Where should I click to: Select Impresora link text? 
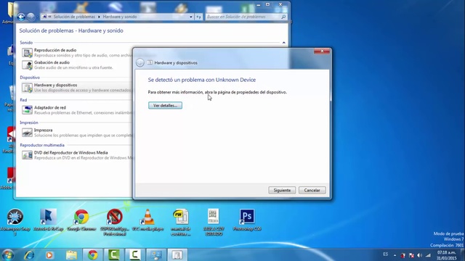pos(44,130)
